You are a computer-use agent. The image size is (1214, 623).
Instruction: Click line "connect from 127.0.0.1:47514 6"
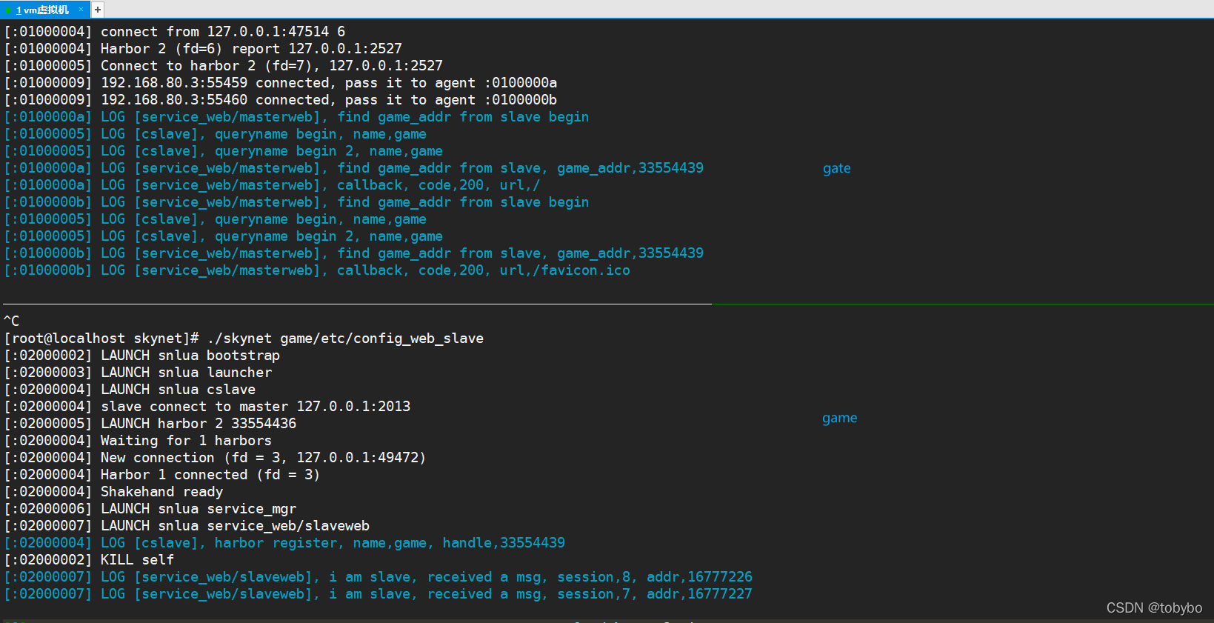(x=175, y=32)
